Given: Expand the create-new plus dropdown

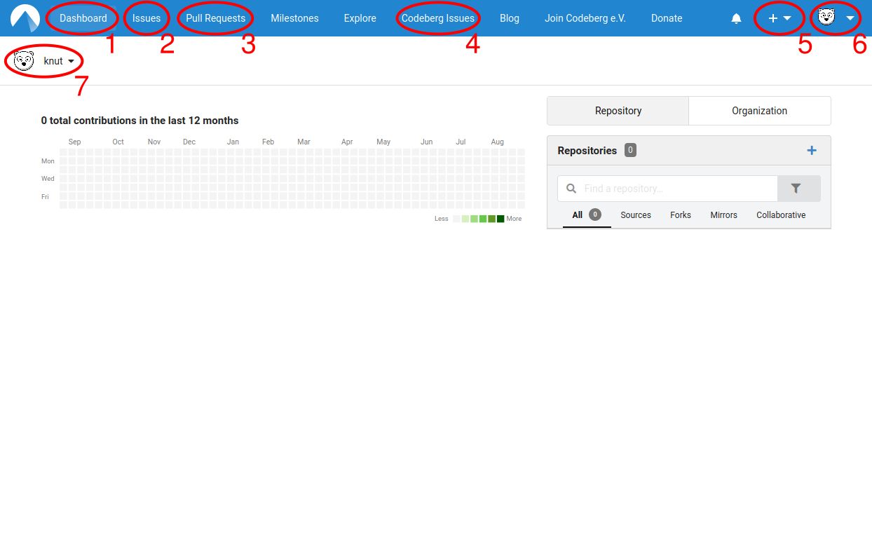Looking at the screenshot, I should pos(779,19).
